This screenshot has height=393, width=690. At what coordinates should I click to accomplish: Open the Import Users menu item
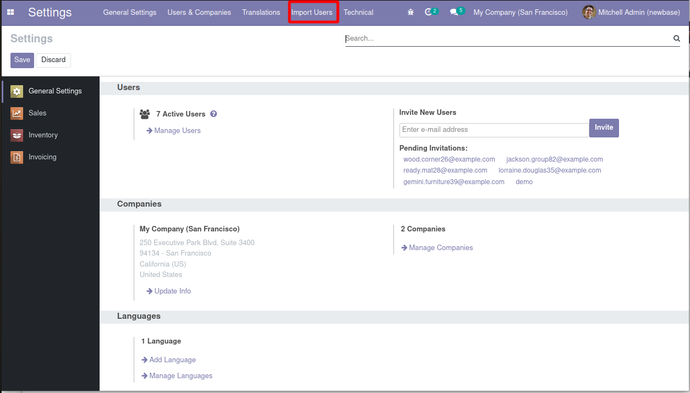coord(312,12)
